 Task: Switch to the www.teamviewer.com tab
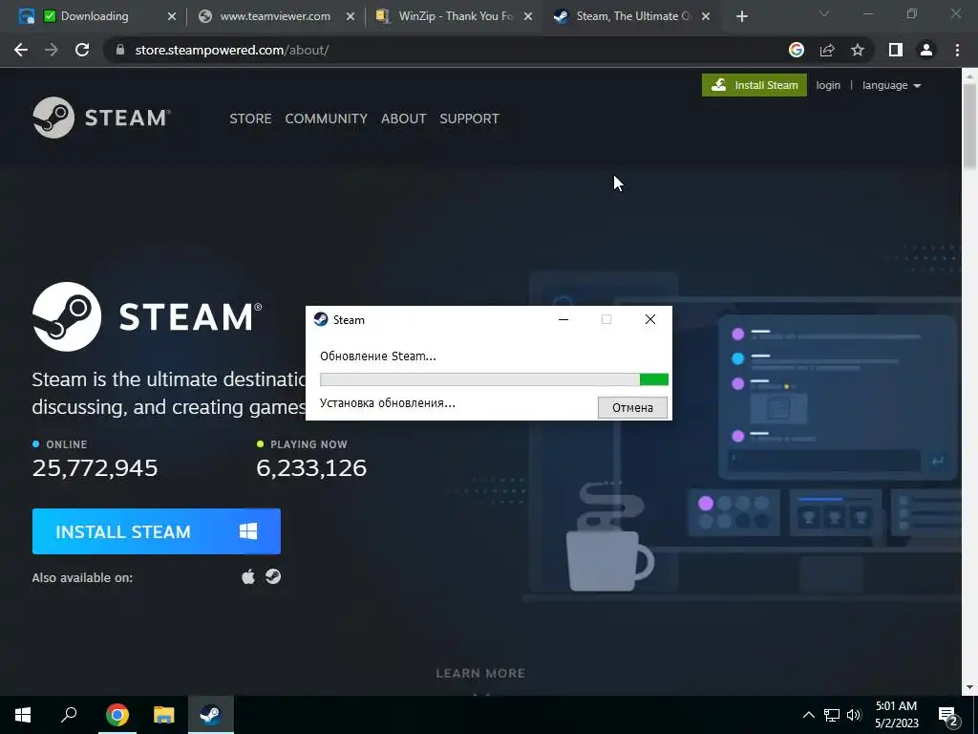275,16
